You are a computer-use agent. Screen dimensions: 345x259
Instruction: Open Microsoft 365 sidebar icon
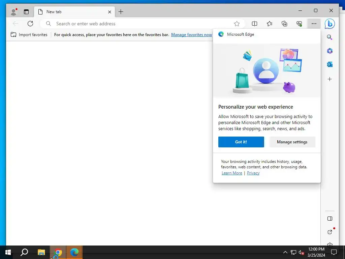(x=330, y=51)
